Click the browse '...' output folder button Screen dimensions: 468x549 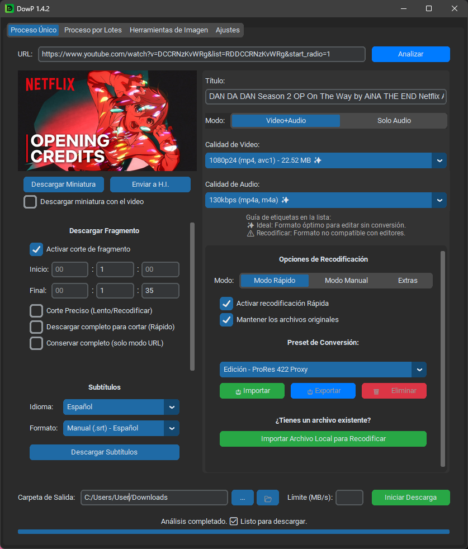click(243, 498)
